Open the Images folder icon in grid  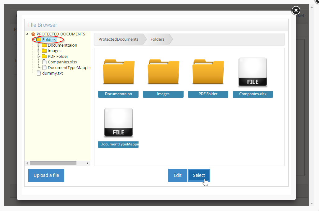163,72
